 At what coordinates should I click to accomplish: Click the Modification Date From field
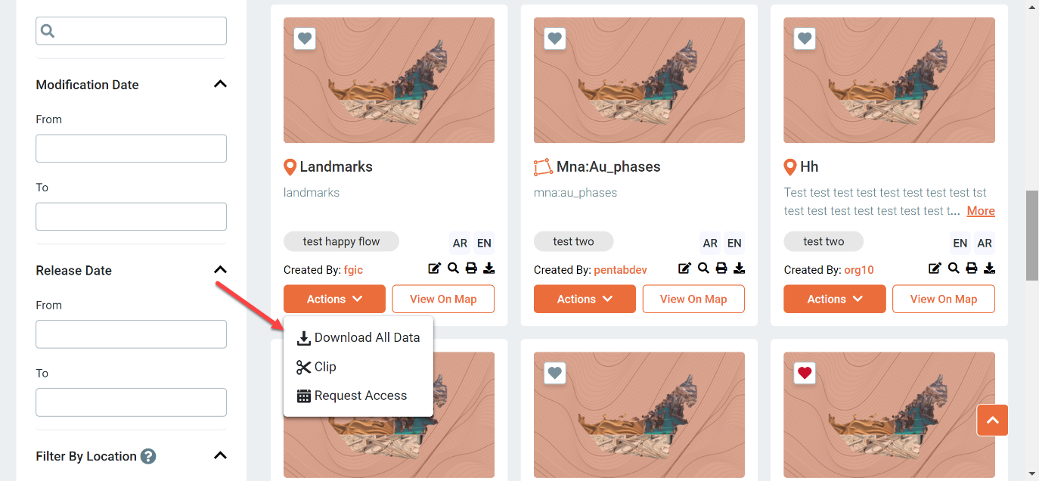point(131,148)
